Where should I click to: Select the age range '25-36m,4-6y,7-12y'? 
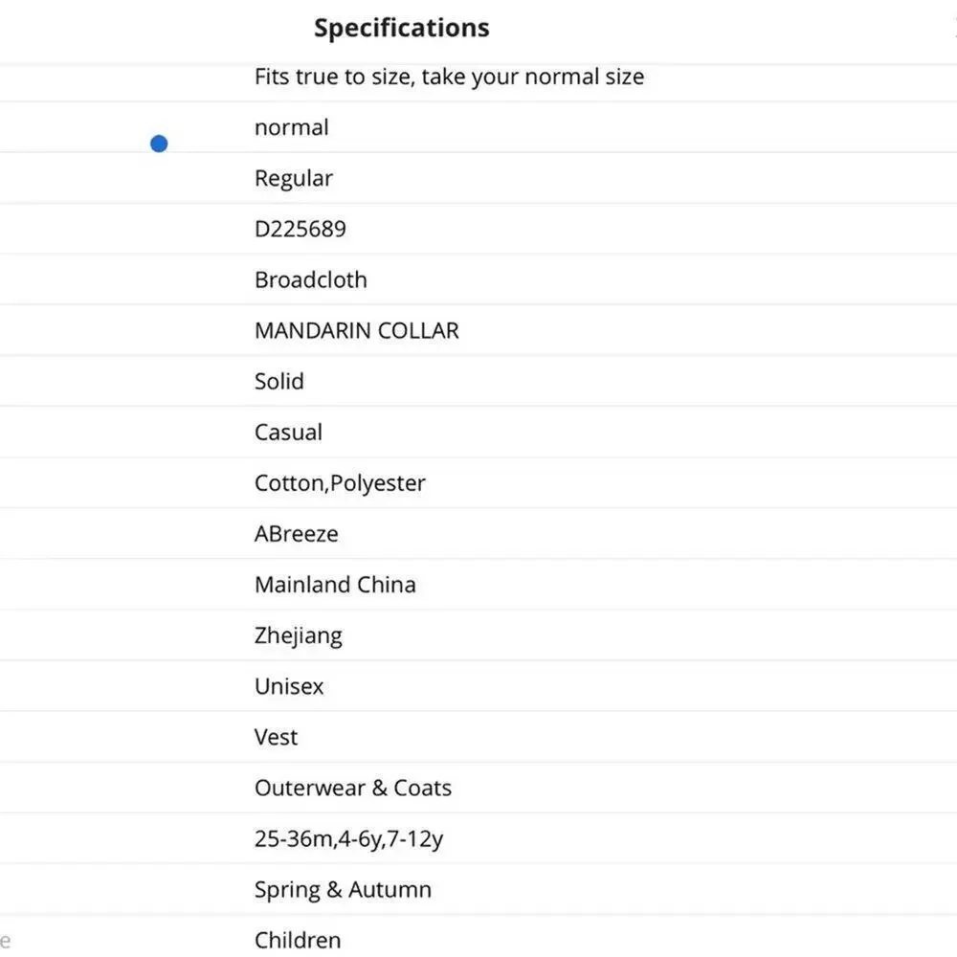[348, 839]
